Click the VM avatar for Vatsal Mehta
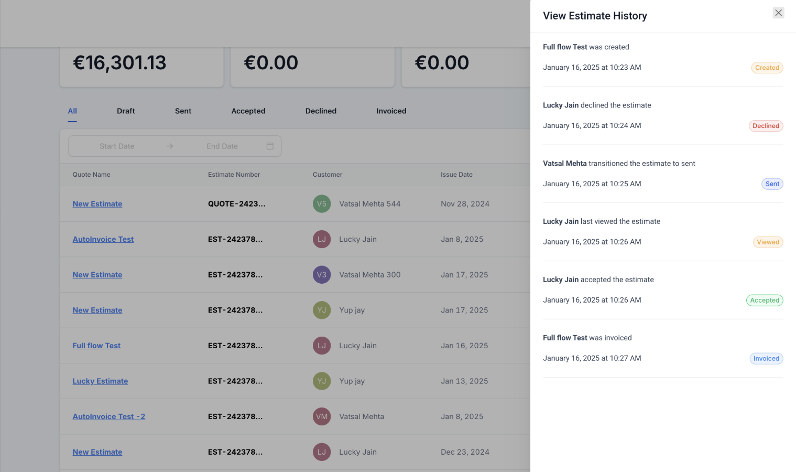 click(x=321, y=416)
